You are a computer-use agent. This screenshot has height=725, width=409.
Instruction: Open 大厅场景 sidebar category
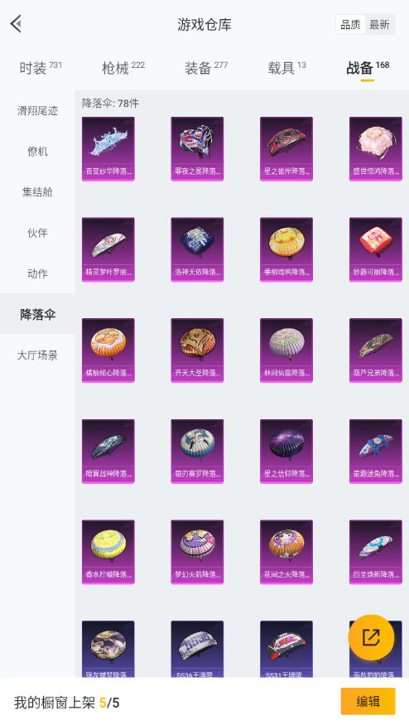tap(37, 355)
